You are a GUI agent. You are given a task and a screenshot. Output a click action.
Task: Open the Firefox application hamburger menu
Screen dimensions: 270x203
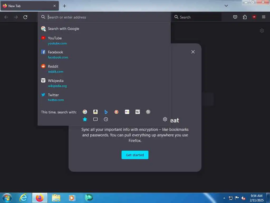[264, 17]
